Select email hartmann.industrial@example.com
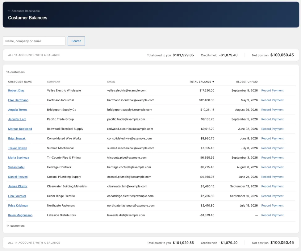This screenshot has width=301, height=251. 131,100
